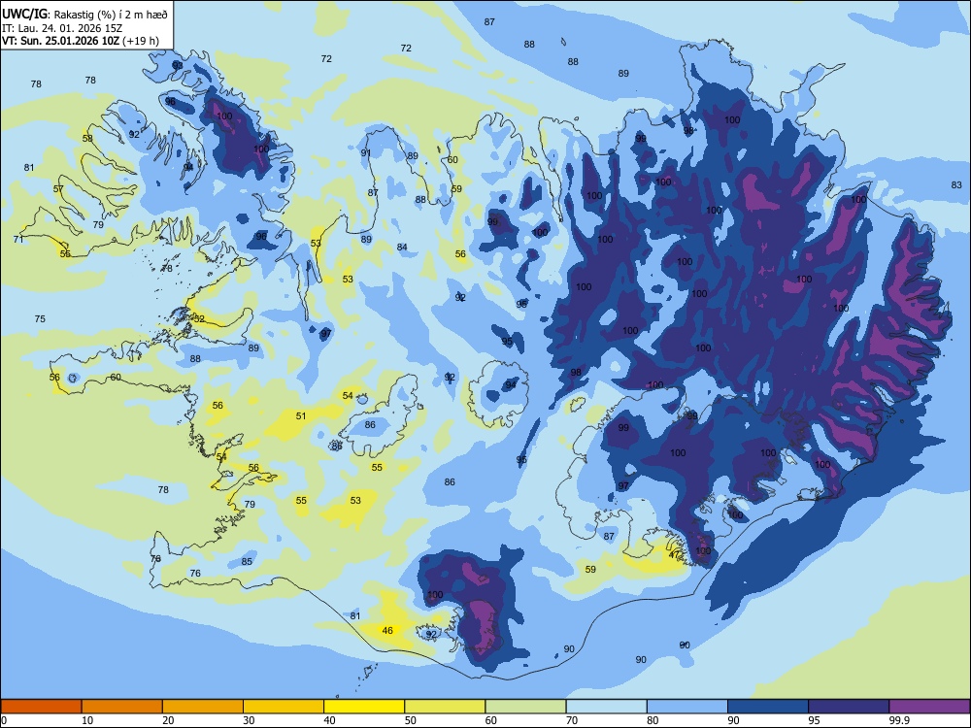The height and width of the screenshot is (728, 971).
Task: Click the humidity value 84 on the map
Action: [403, 247]
